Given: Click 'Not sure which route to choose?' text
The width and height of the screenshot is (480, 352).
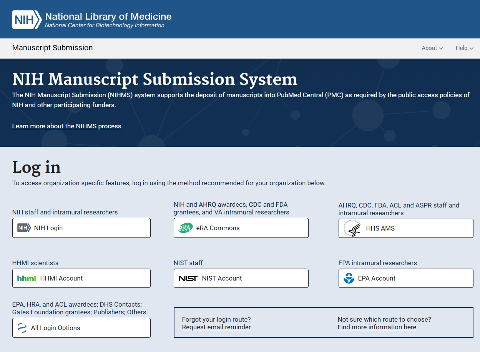Looking at the screenshot, I should click(384, 319).
